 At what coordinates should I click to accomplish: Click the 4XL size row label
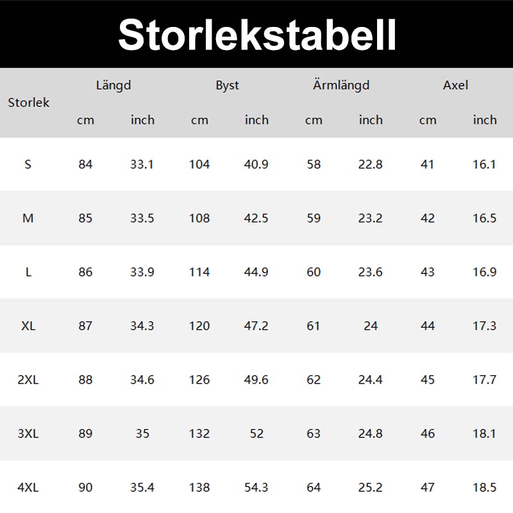pos(28,487)
